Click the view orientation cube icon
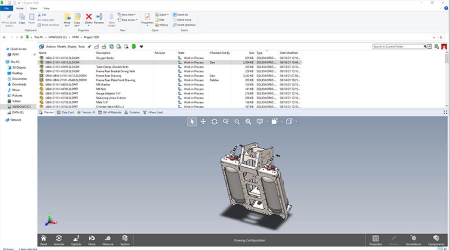This screenshot has width=450, height=250. pos(289,122)
